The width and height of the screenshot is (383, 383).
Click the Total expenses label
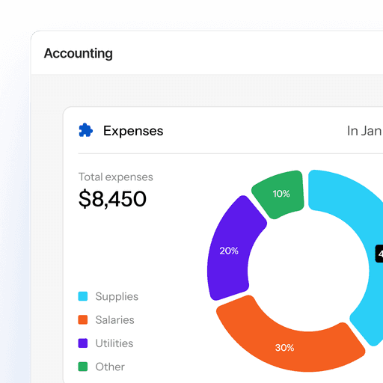pos(116,177)
